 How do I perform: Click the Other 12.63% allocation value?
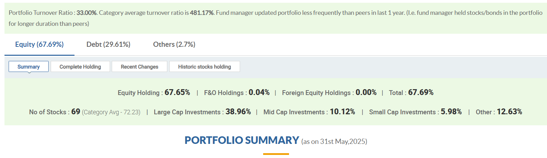click(509, 112)
